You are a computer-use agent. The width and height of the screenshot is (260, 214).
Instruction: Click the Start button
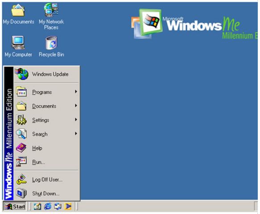coord(15,206)
